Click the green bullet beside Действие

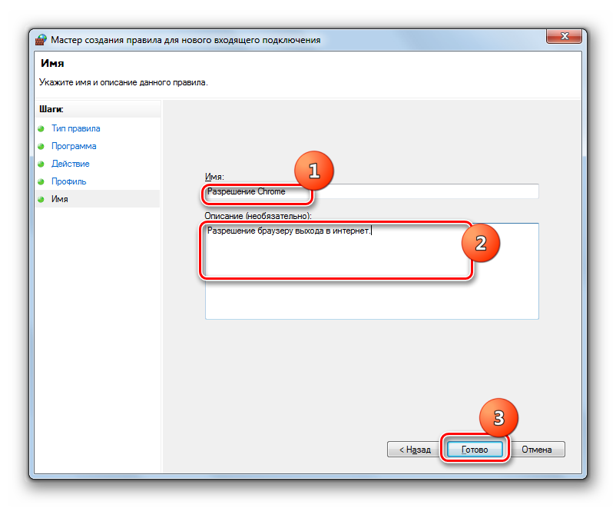(x=41, y=164)
